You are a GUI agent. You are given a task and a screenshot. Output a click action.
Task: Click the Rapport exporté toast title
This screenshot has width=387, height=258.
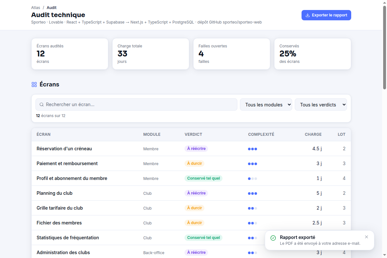coord(298,237)
